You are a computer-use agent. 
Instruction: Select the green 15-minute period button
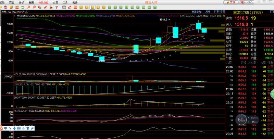point(127,7)
